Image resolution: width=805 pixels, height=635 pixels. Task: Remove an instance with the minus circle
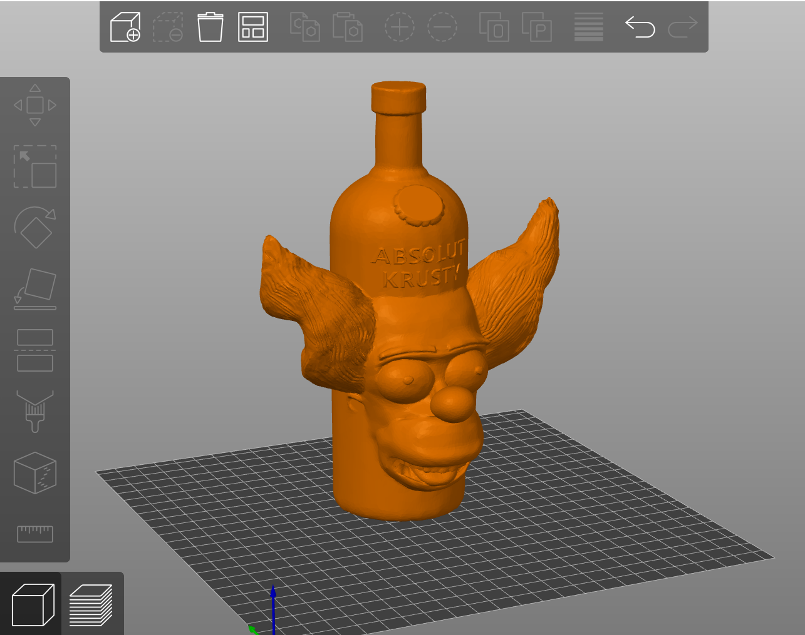442,27
